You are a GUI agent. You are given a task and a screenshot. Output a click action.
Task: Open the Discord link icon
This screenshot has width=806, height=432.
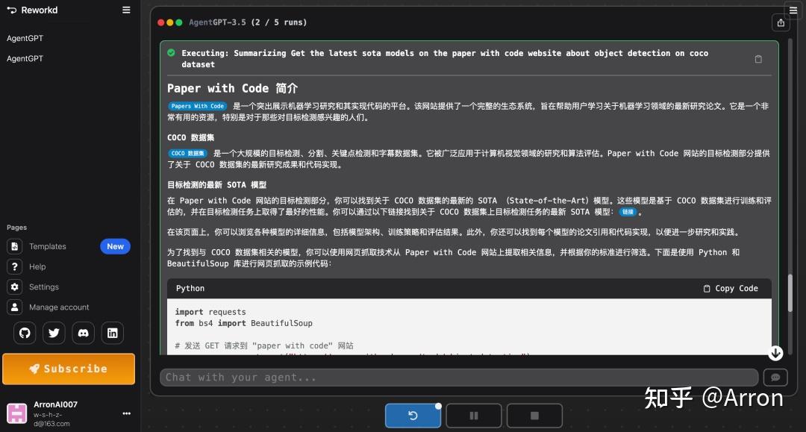click(x=84, y=333)
